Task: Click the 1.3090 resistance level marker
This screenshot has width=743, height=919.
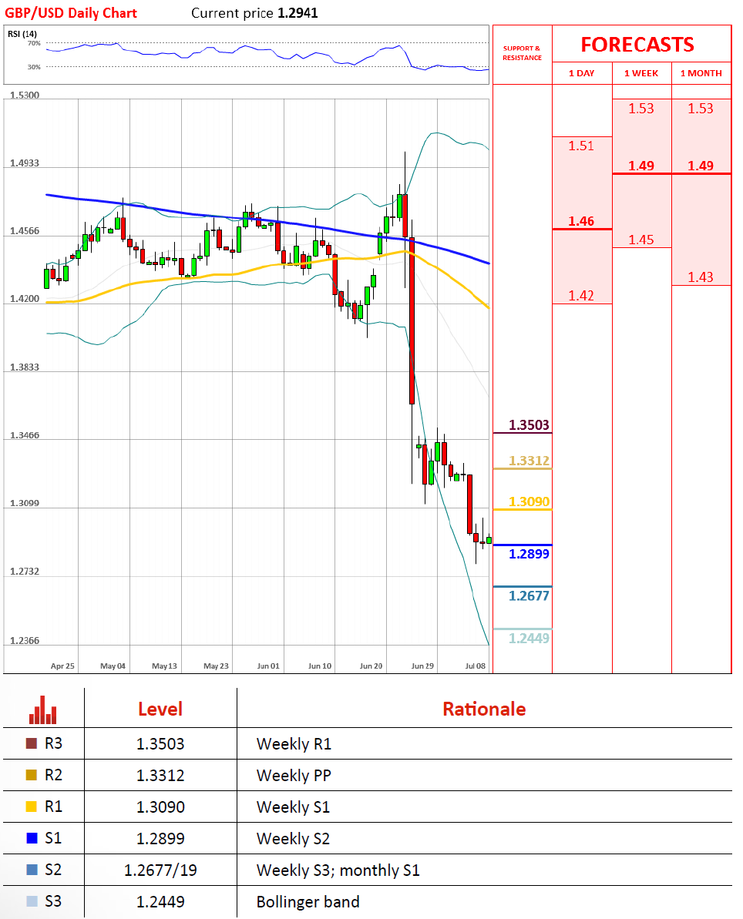Action: pyautogui.click(x=529, y=501)
